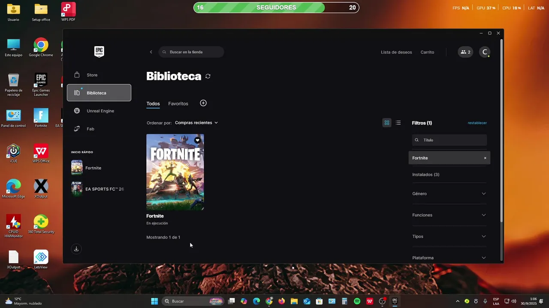Select CPUID HWMonitor desktop icon
Viewport: 549px width, 308px height.
click(x=13, y=226)
